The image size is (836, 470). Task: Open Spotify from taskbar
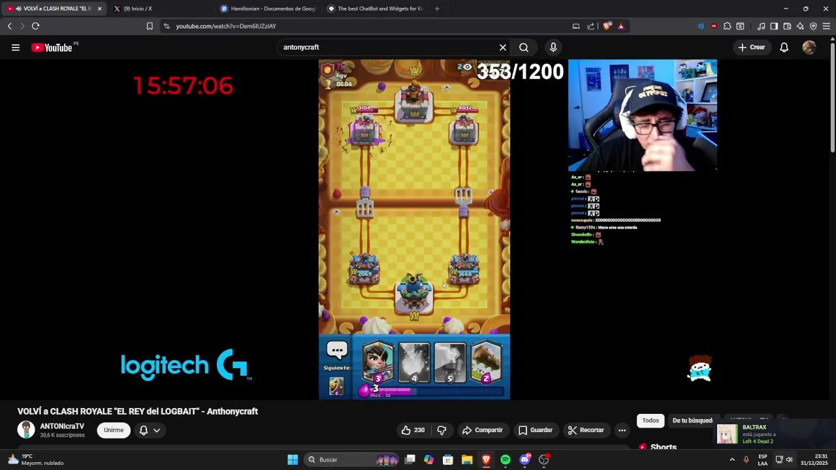(506, 460)
